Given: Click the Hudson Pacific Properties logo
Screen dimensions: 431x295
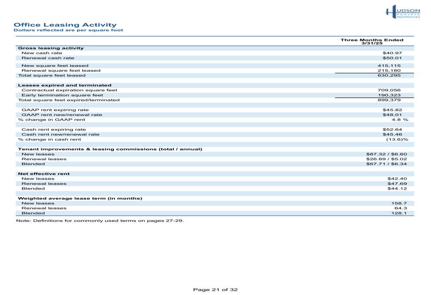Looking at the screenshot, I should click(403, 12).
